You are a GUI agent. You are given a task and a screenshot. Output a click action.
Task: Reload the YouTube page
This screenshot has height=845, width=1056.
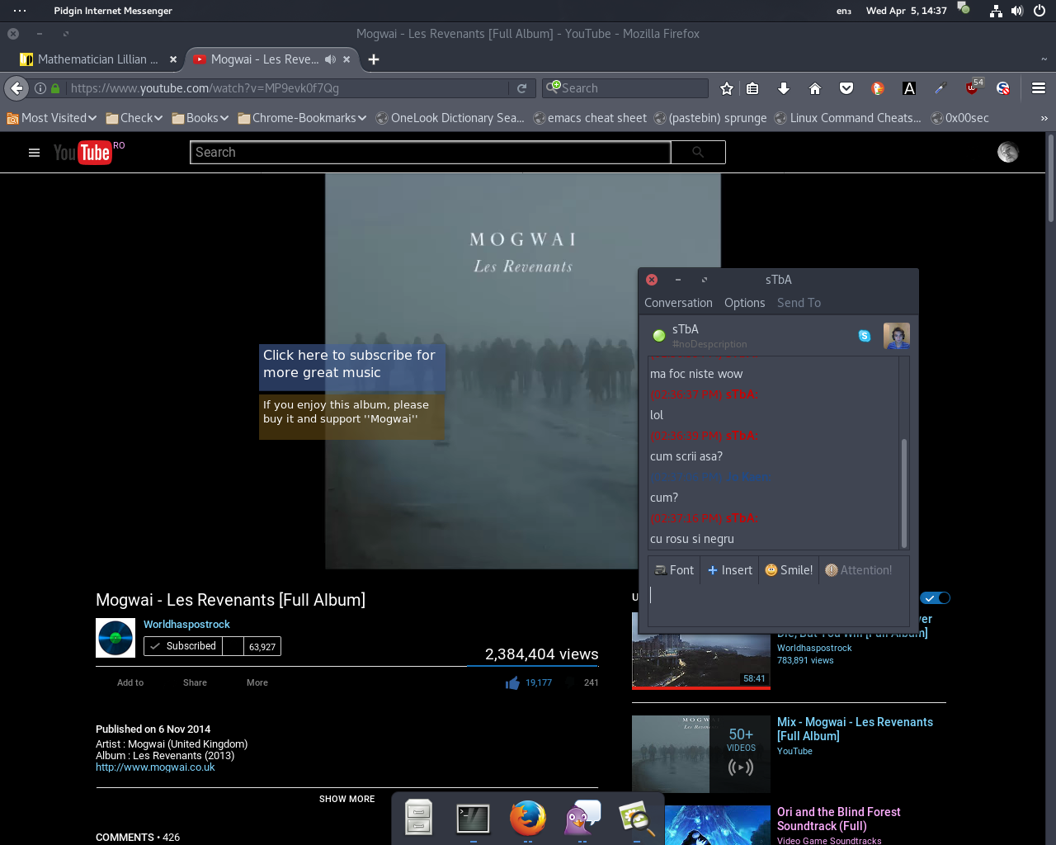point(521,88)
